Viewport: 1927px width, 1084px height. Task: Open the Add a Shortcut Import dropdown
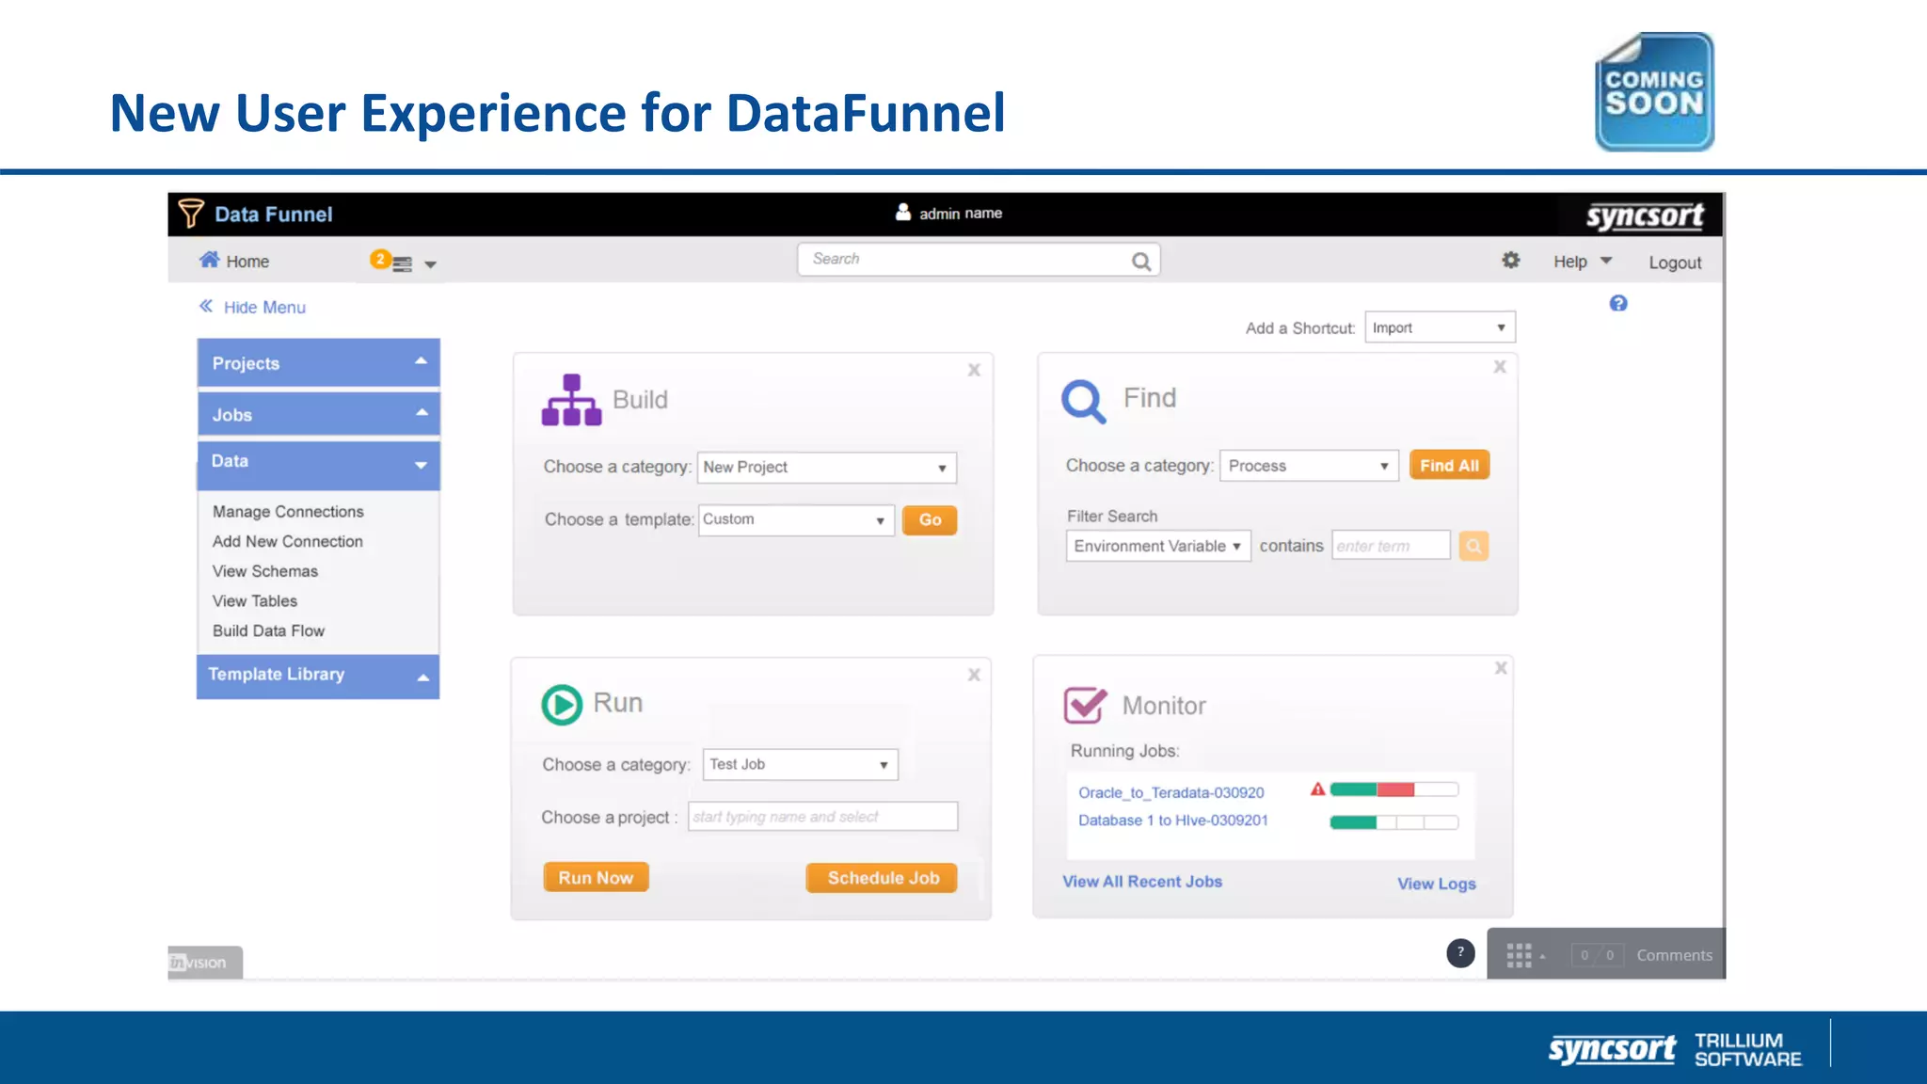pos(1440,327)
